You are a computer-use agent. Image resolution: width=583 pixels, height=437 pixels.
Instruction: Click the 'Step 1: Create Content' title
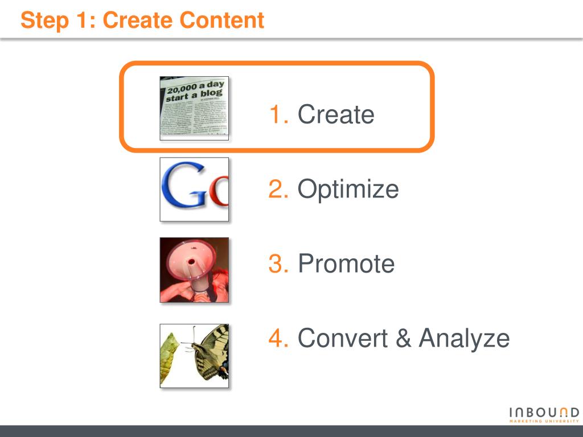point(142,20)
